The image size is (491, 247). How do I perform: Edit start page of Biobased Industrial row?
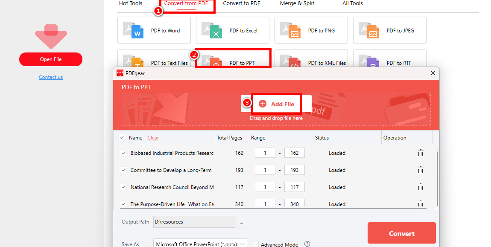pyautogui.click(x=265, y=153)
